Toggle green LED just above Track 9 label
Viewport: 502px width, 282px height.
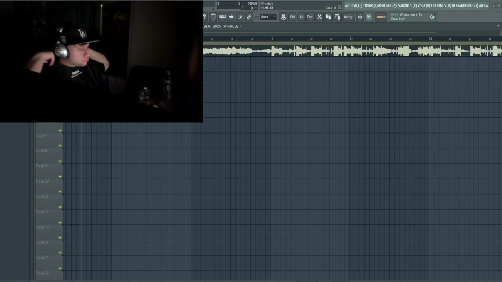[60, 161]
